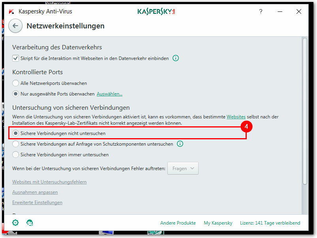The image size is (317, 238).
Task: Go back with the arrow button
Action: point(15,26)
